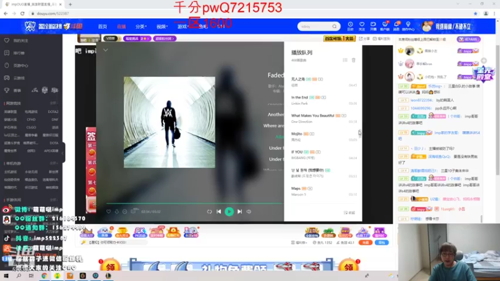This screenshot has height=281, width=500.
Task: Skip to the previous track
Action: tap(218, 212)
